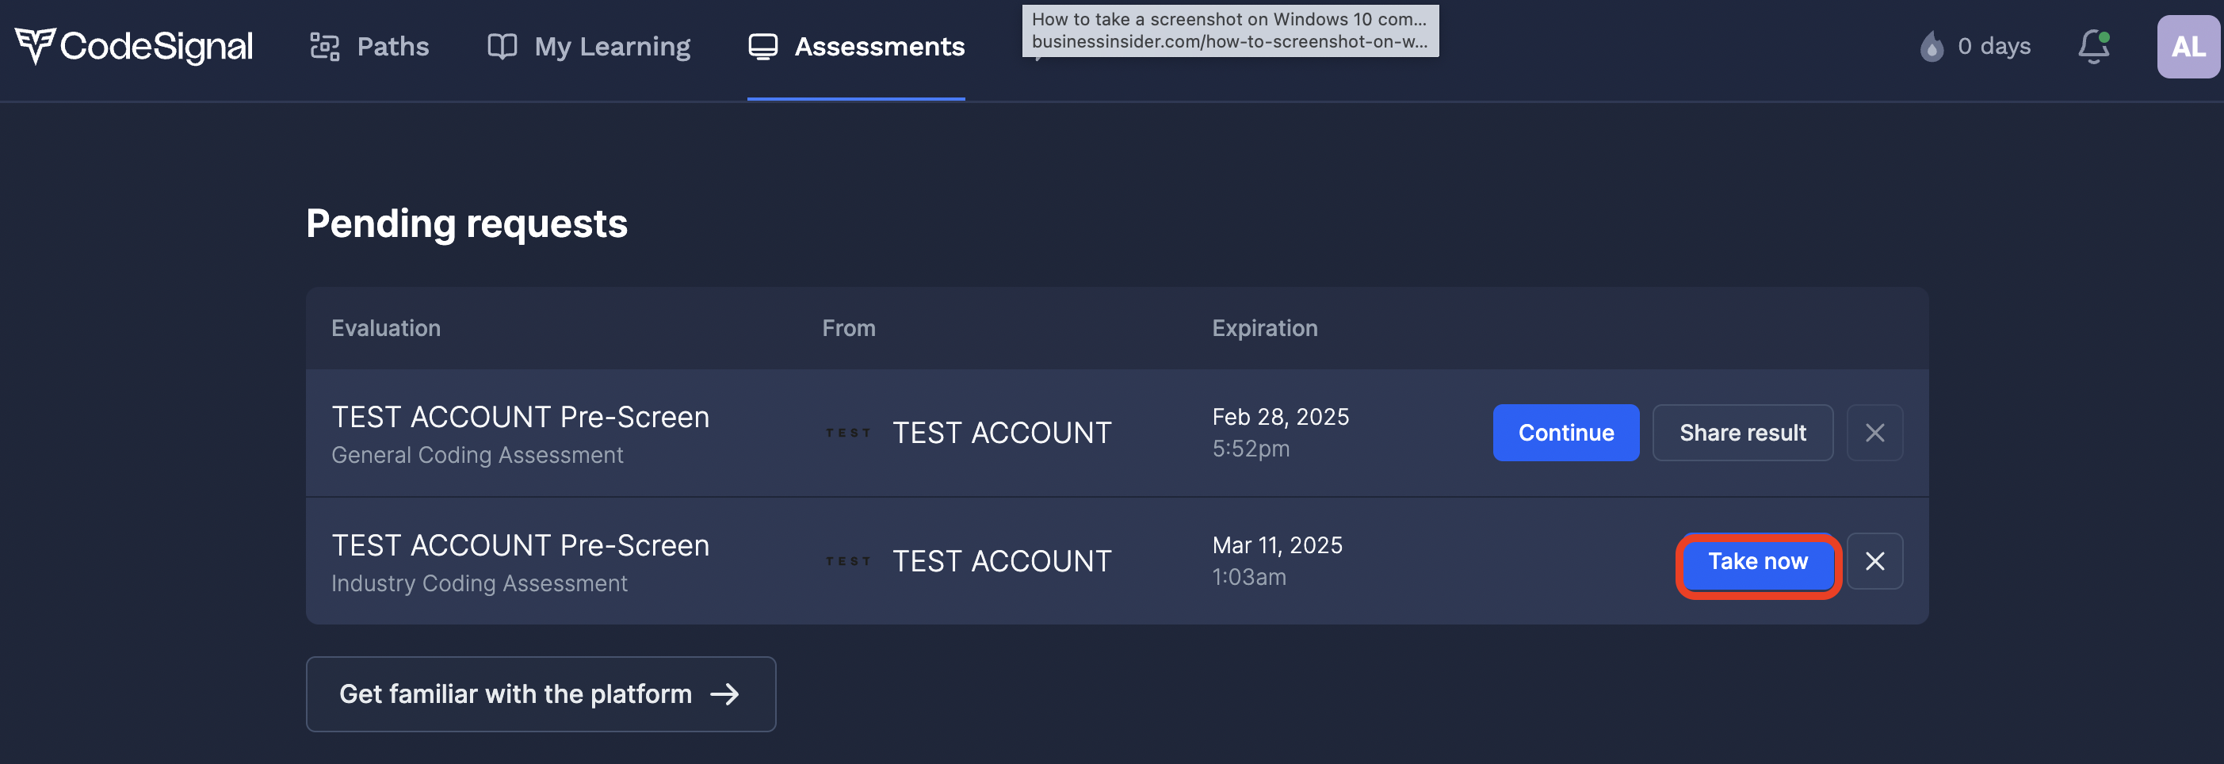Click the arrow in Get familiar button
Viewport: 2224px width, 764px height.
724,694
